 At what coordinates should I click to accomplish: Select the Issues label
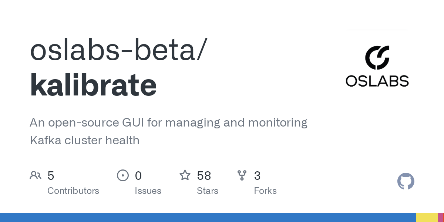coord(148,191)
